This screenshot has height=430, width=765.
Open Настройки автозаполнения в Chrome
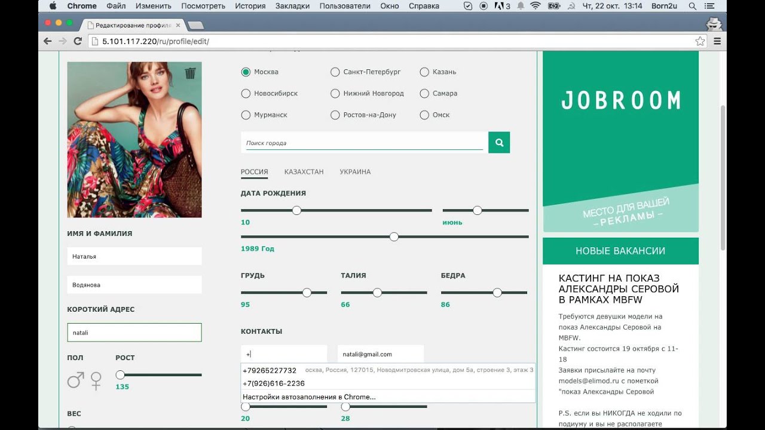click(x=388, y=397)
